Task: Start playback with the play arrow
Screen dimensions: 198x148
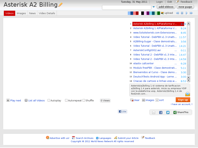Action: 187,13
